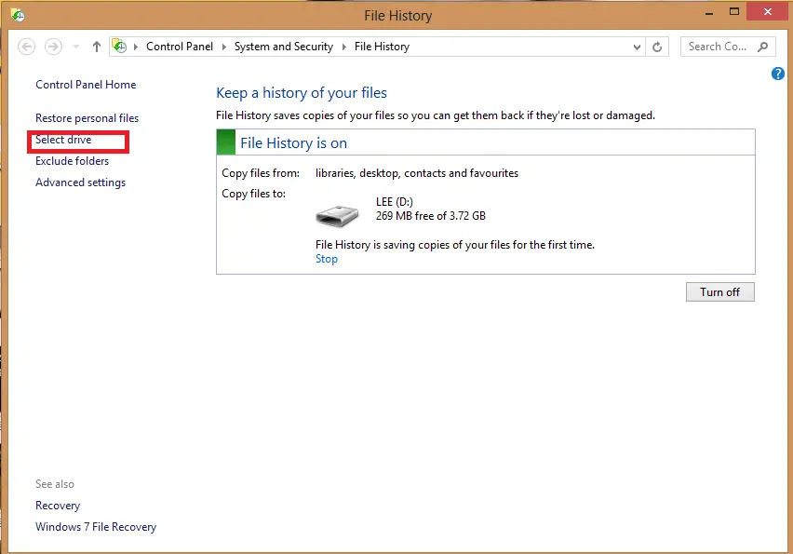The image size is (793, 554).
Task: Expand the address bar root chevron
Action: [x=136, y=47]
